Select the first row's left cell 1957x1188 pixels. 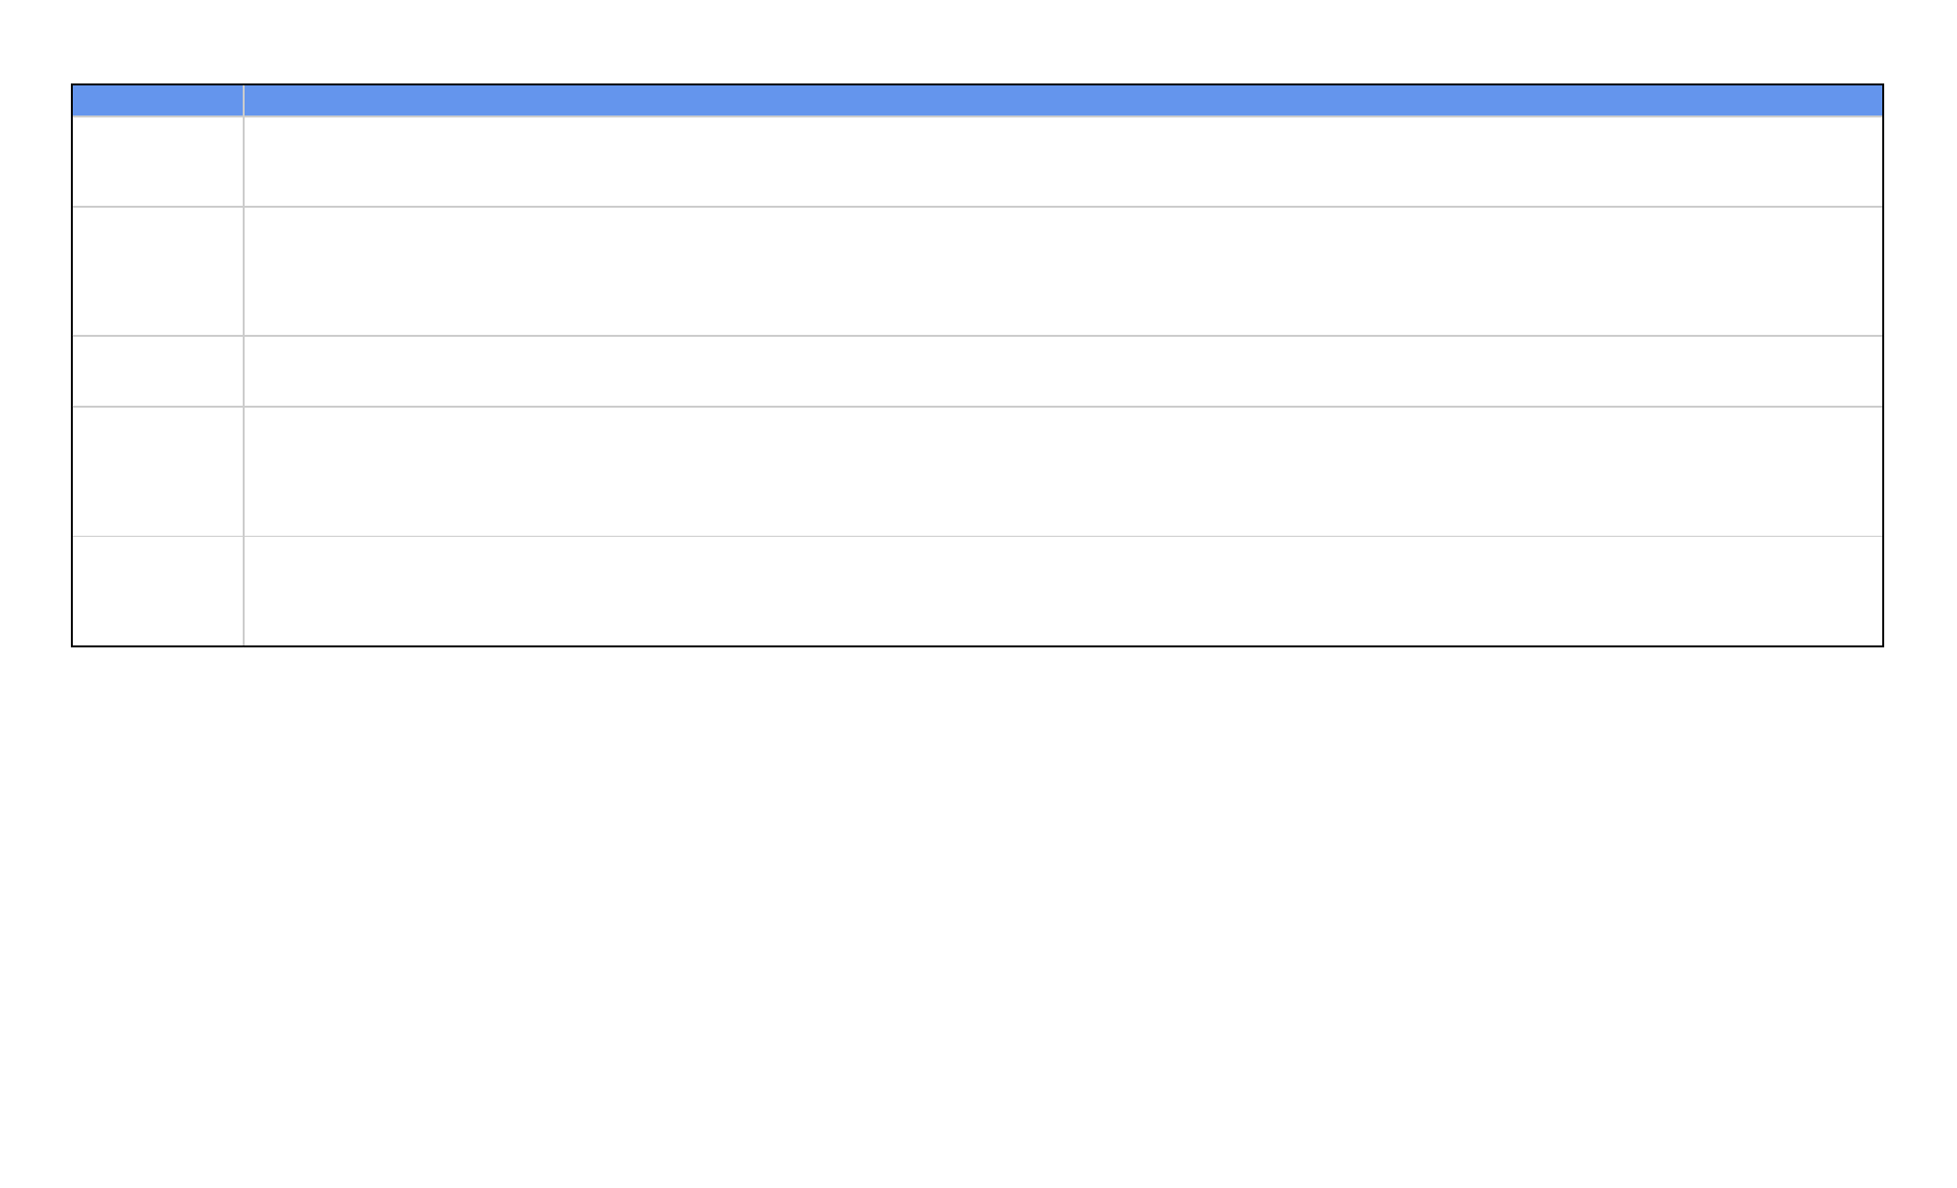pyautogui.click(x=157, y=162)
